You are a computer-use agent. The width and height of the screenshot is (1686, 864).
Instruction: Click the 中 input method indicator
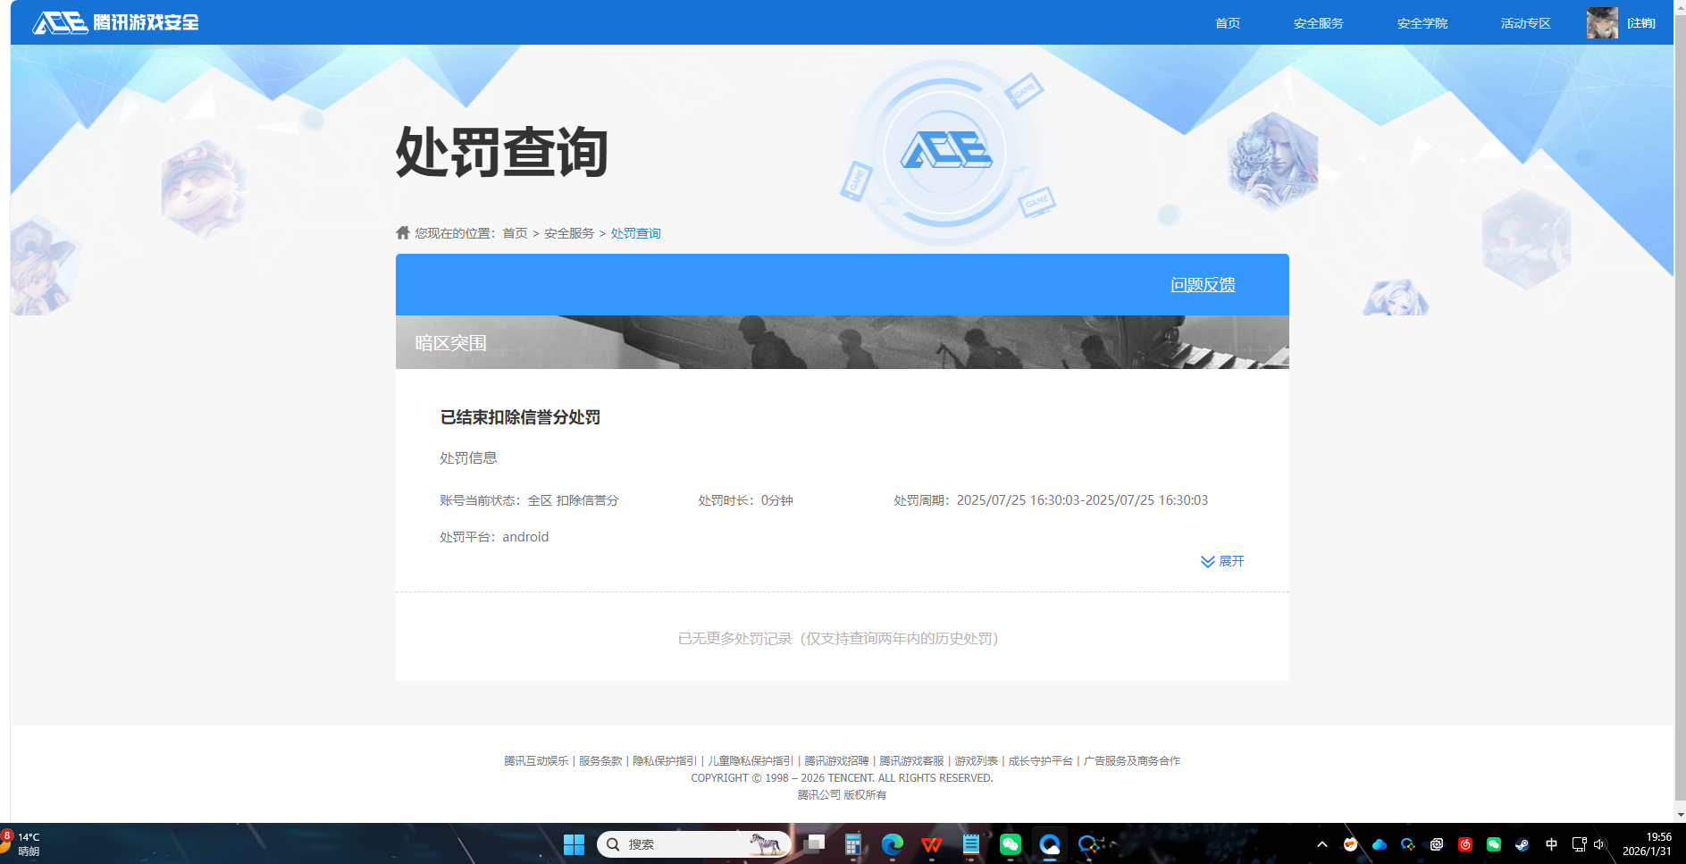1551,843
